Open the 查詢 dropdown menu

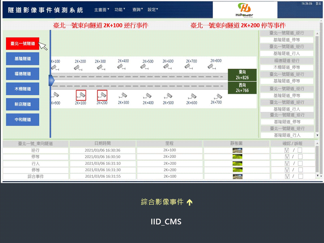click(x=138, y=9)
